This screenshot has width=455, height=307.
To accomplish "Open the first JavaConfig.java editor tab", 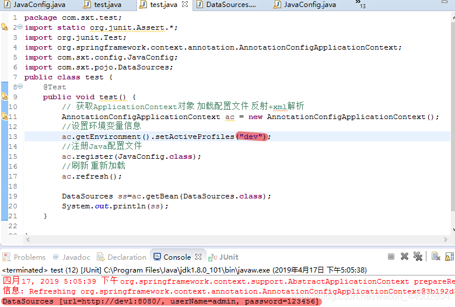I will [35, 5].
